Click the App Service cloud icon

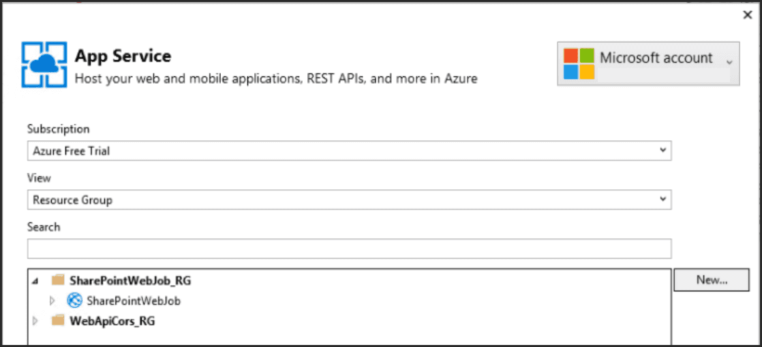pyautogui.click(x=44, y=65)
